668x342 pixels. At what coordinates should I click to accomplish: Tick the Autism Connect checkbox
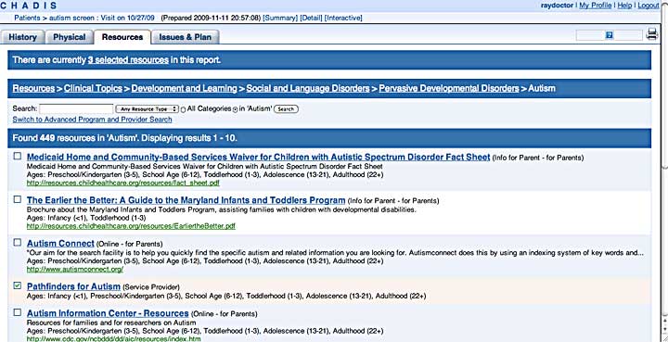click(17, 243)
